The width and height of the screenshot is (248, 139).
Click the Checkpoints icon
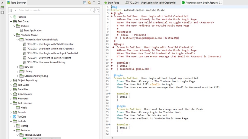pyautogui.click(x=15, y=94)
